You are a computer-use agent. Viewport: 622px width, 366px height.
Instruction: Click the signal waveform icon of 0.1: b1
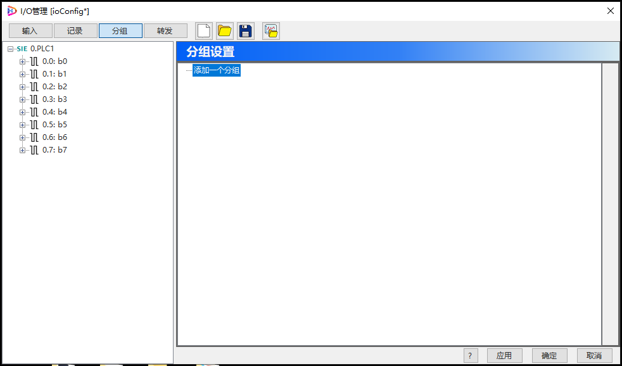point(34,74)
